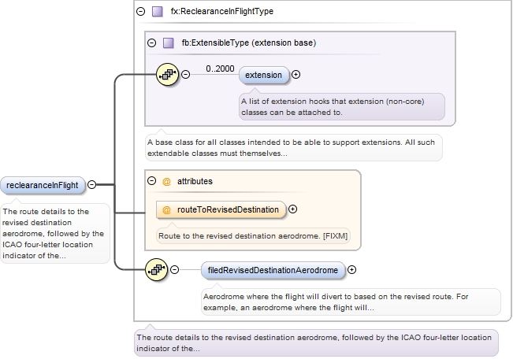513x359 pixels.
Task: Expand the filedRevisedDestinationAerodrome plus button
Action: pos(352,270)
